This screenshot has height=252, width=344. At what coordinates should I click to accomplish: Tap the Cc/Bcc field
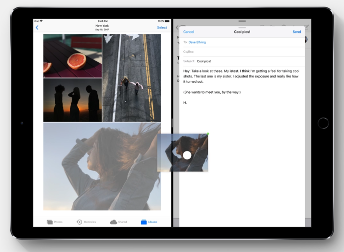click(242, 51)
